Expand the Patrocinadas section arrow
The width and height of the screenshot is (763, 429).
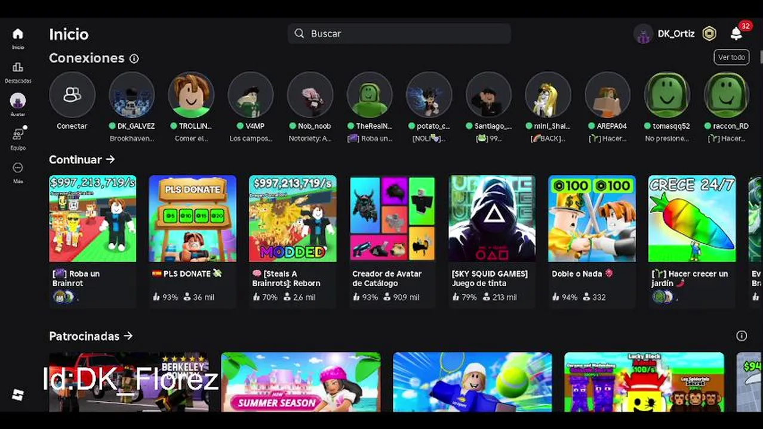coord(128,336)
